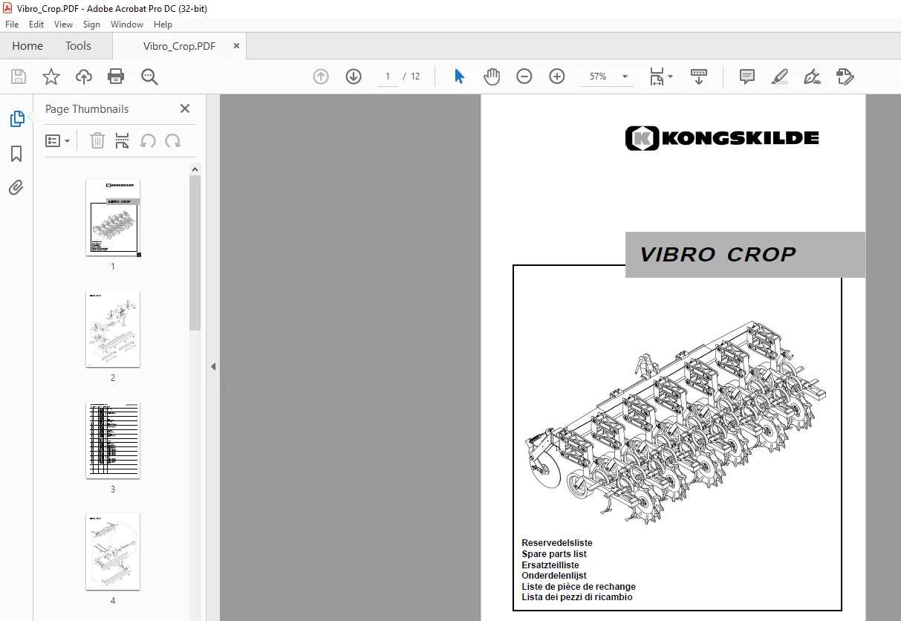
Task: Open the Attachments paperclip panel
Action: (x=16, y=187)
